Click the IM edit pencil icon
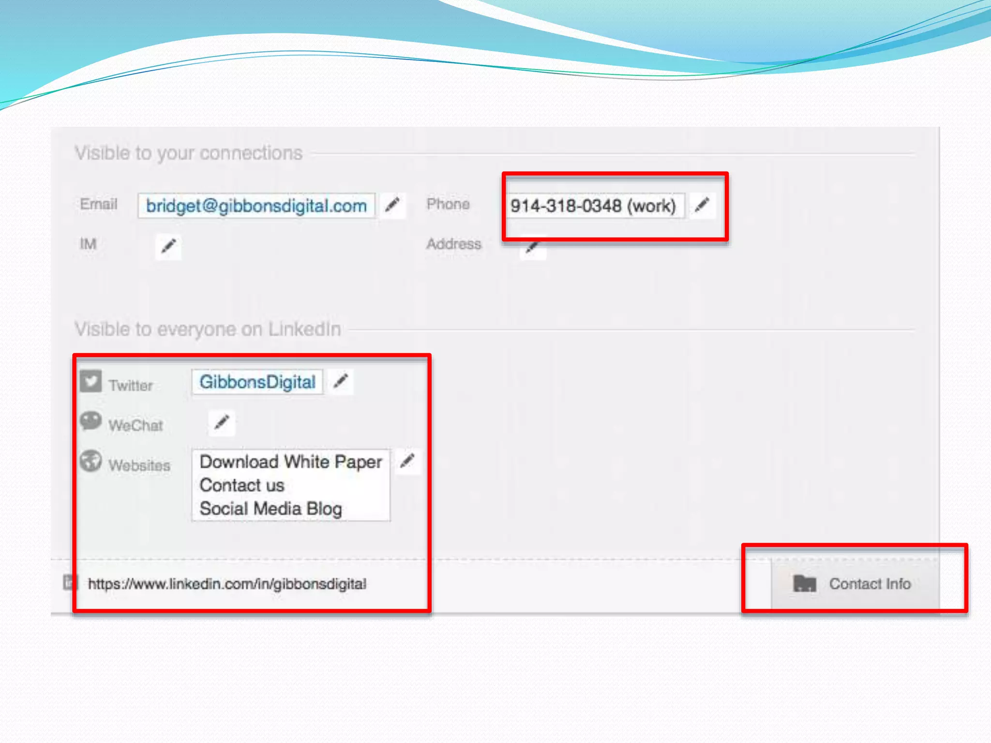This screenshot has width=991, height=743. pos(168,246)
